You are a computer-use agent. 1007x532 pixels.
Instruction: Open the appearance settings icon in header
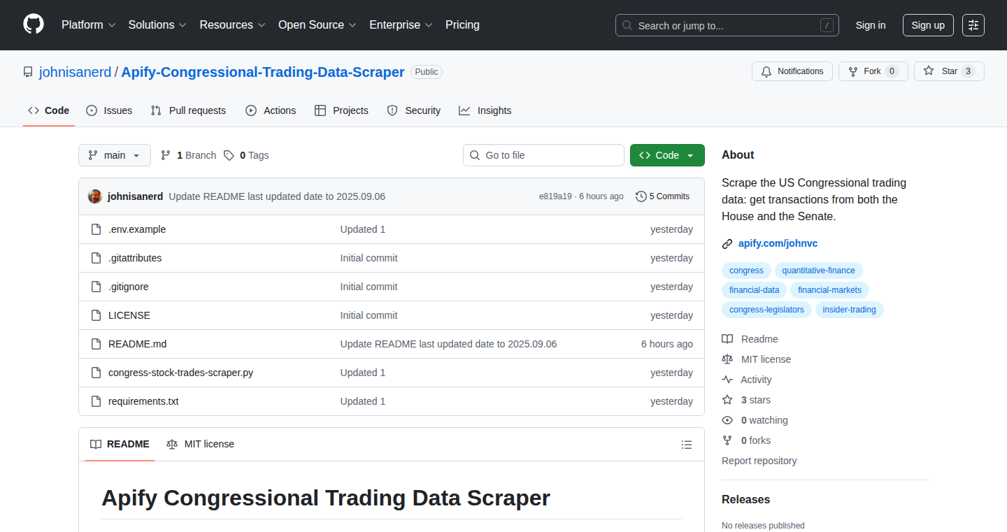973,25
